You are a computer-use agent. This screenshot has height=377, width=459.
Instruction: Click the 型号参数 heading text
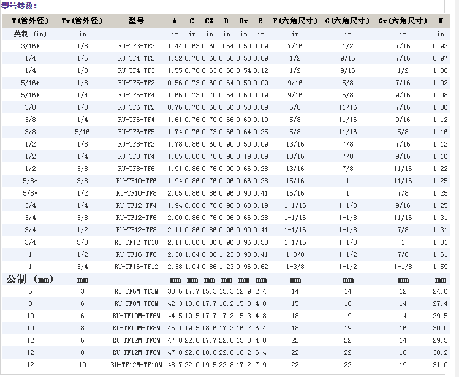click(19, 6)
